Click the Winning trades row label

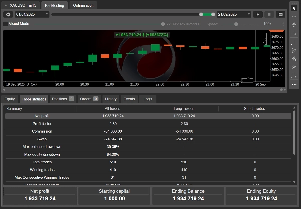click(x=42, y=170)
